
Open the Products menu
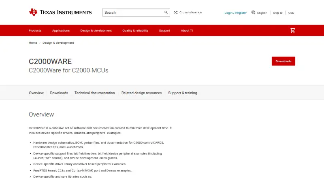tap(35, 31)
